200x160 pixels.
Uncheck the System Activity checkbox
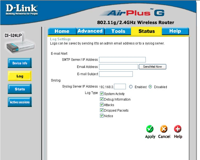(102, 93)
